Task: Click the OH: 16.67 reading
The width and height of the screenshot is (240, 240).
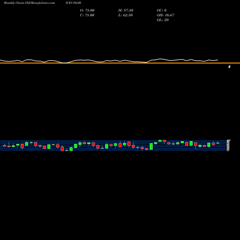Action: point(166,15)
